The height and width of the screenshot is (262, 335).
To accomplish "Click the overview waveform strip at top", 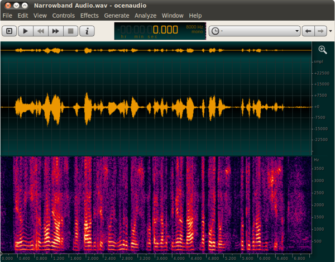I will click(156, 50).
